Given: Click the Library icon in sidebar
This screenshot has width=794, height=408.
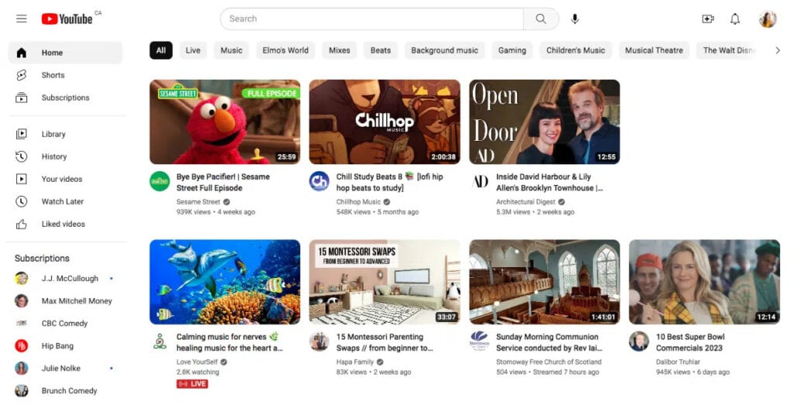Looking at the screenshot, I should point(21,134).
